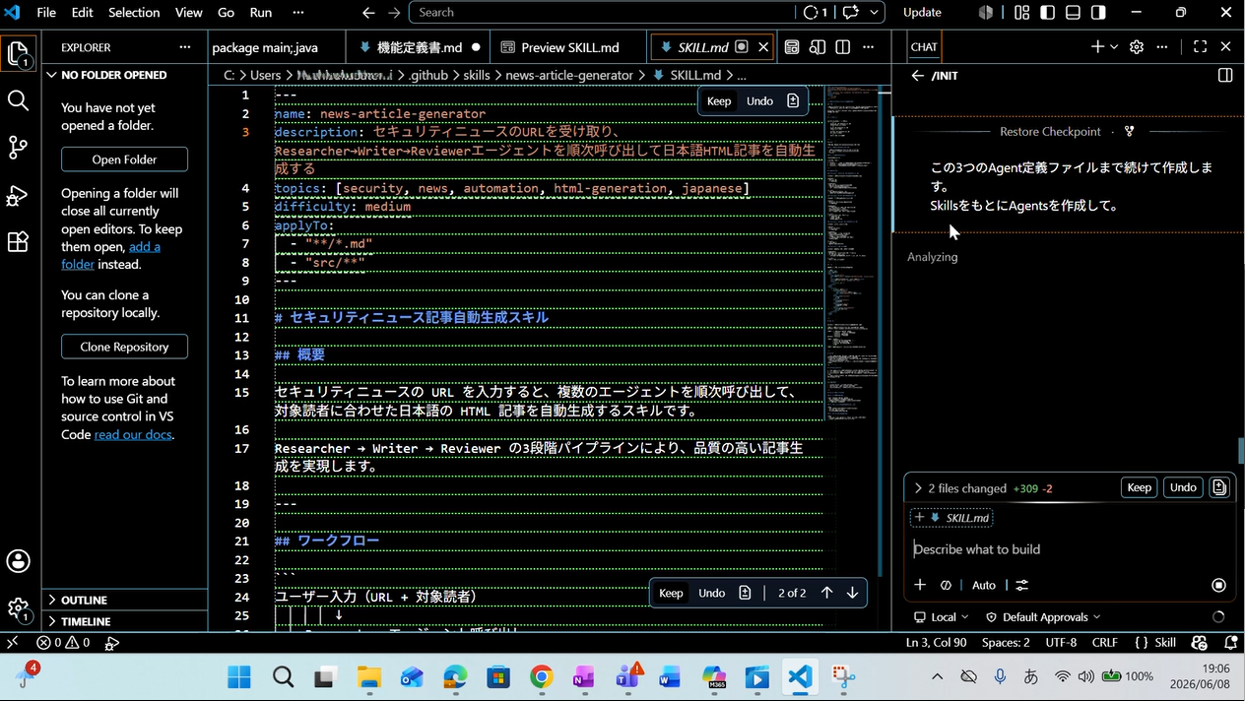Configure tools icon in chat input
Image resolution: width=1245 pixels, height=701 pixels.
(x=1022, y=585)
